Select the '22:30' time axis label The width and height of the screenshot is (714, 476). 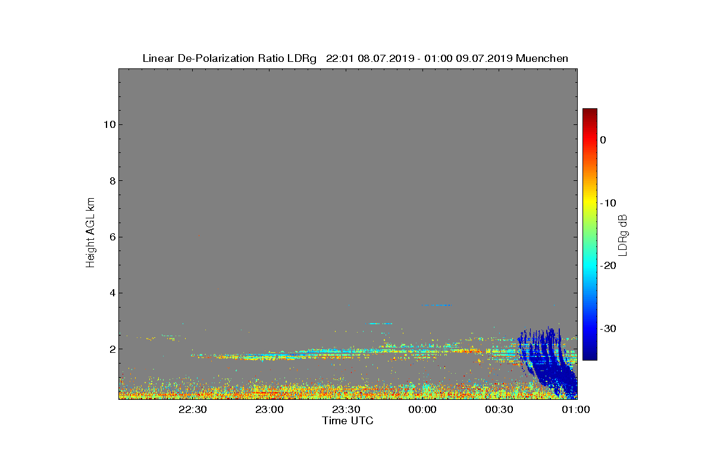pos(193,410)
